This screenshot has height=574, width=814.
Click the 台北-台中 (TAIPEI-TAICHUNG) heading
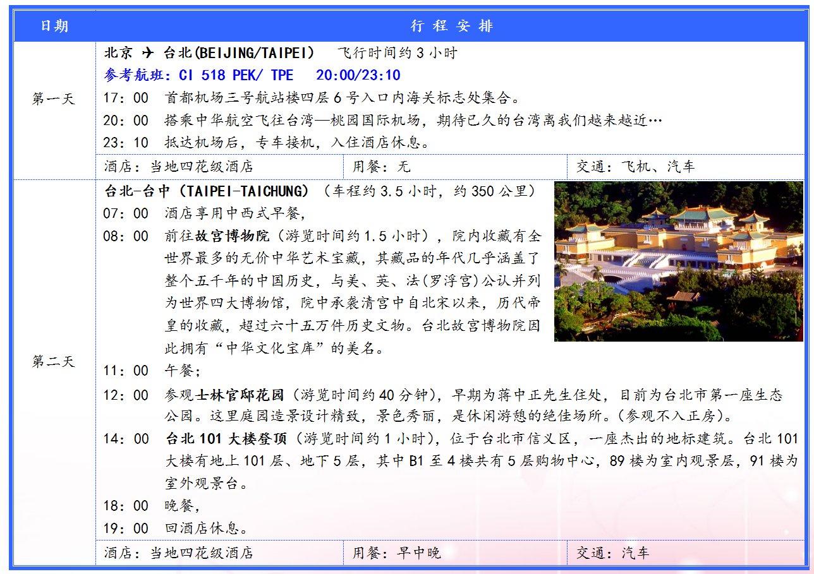(207, 191)
